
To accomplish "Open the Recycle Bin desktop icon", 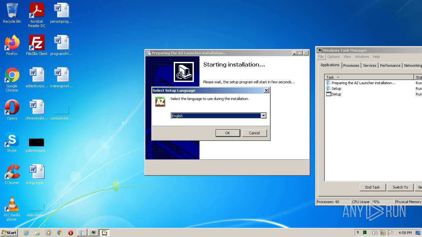I will (12, 13).
